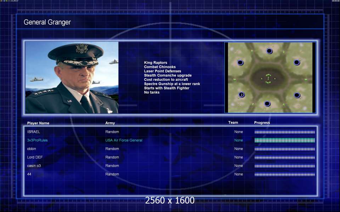
Task: Click the No tanks trait line
Action: [152, 92]
